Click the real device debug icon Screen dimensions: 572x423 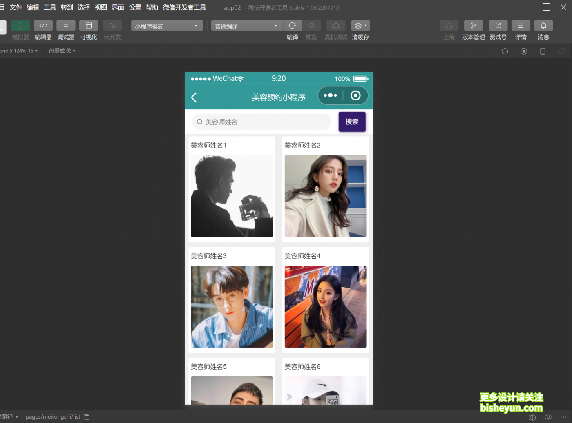[336, 26]
